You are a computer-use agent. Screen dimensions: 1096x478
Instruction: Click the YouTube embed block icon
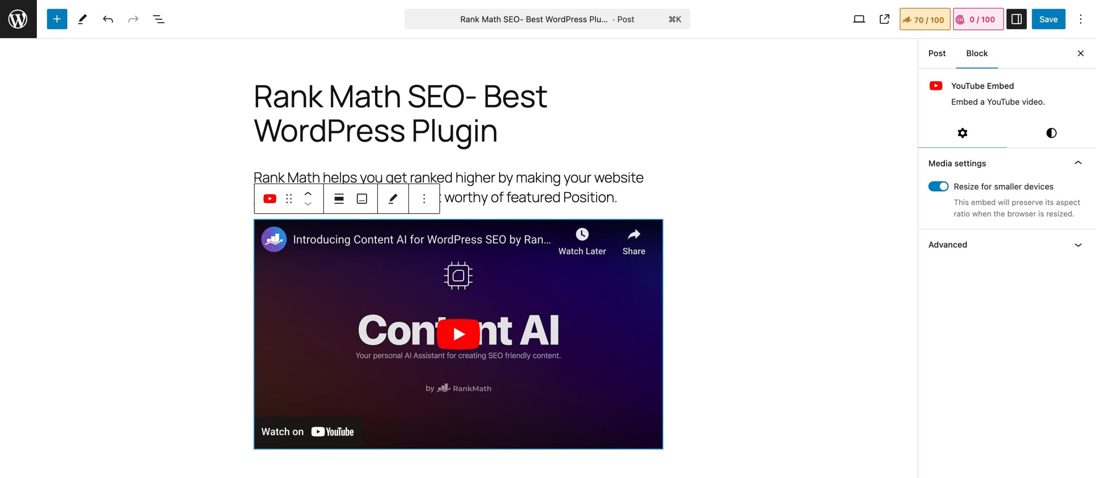[x=269, y=198]
